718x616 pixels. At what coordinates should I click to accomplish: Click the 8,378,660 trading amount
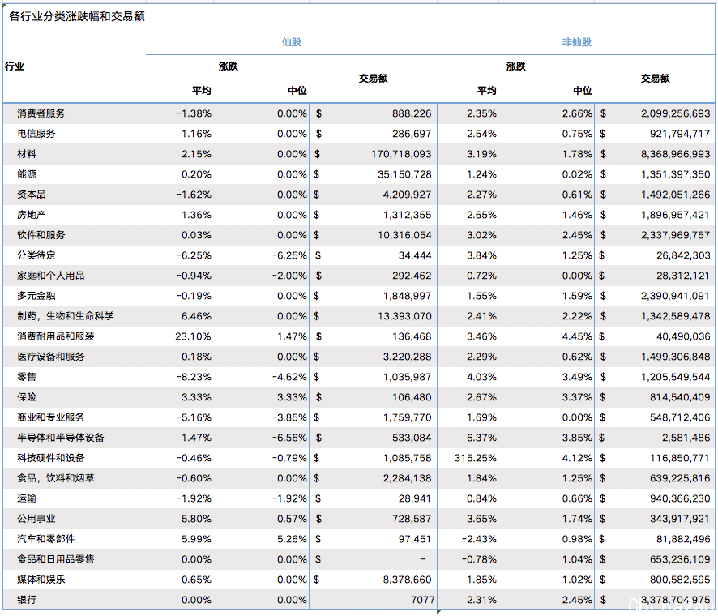coord(407,580)
